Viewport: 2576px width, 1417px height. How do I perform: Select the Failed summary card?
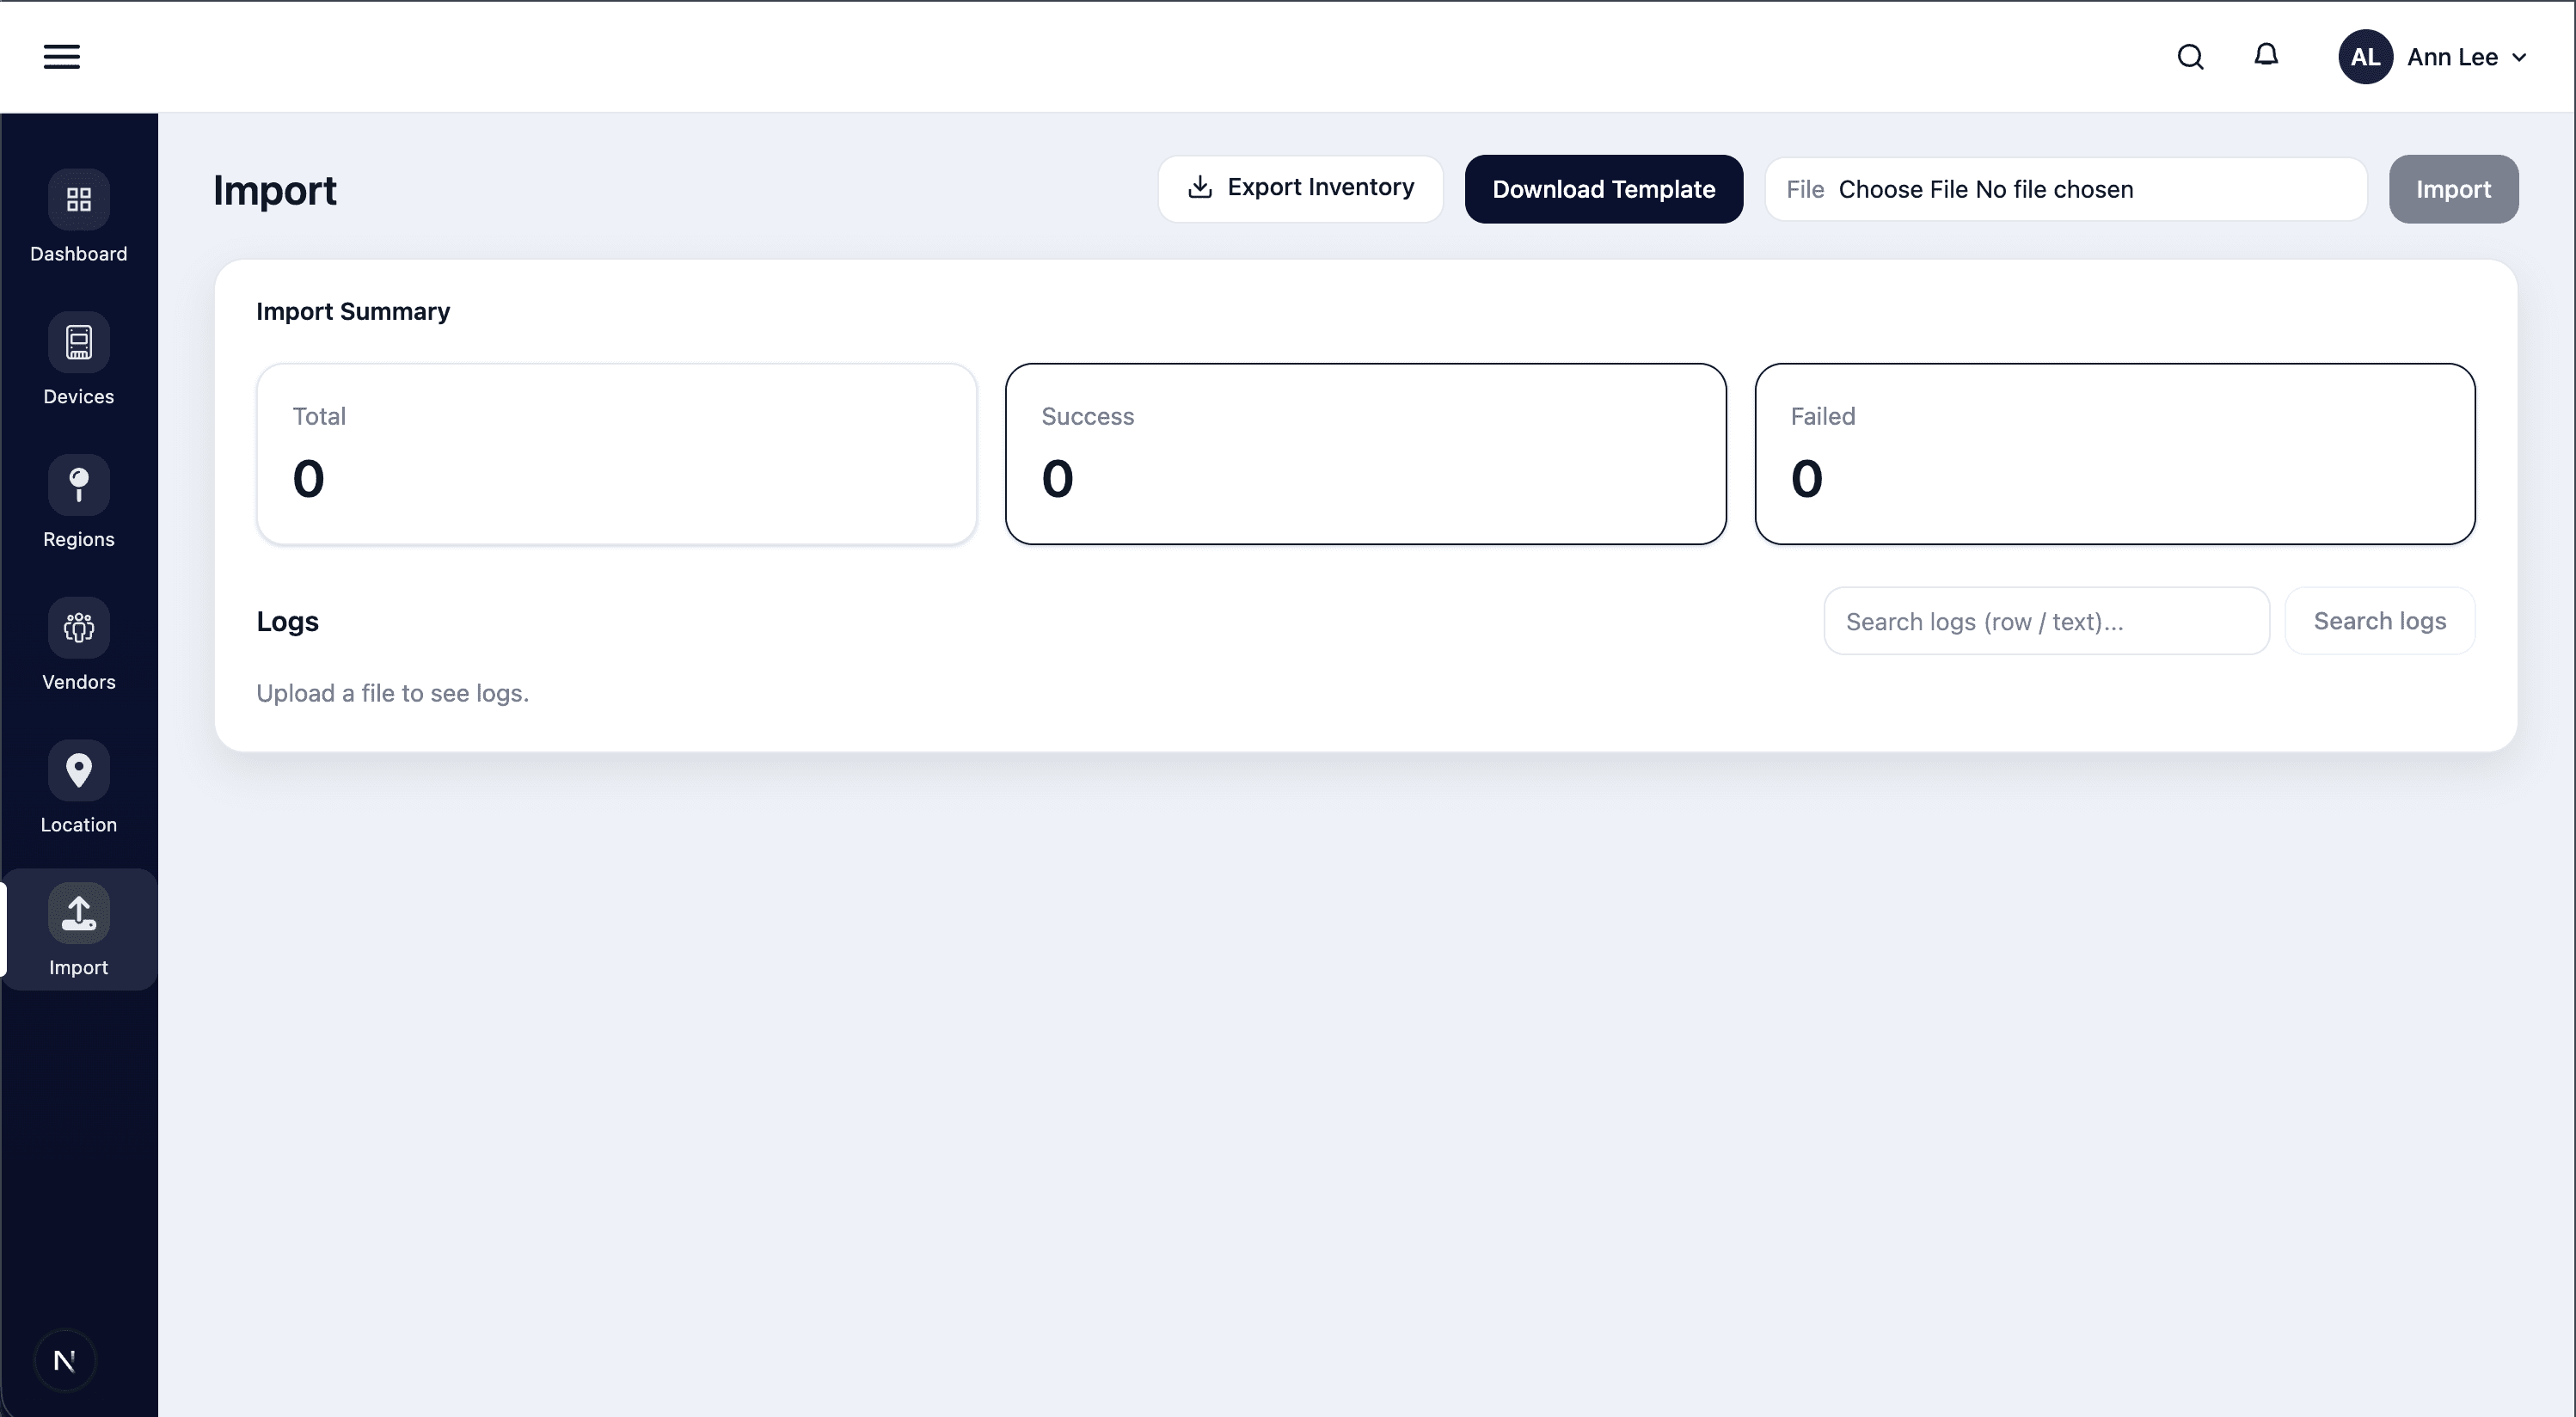pyautogui.click(x=2114, y=454)
